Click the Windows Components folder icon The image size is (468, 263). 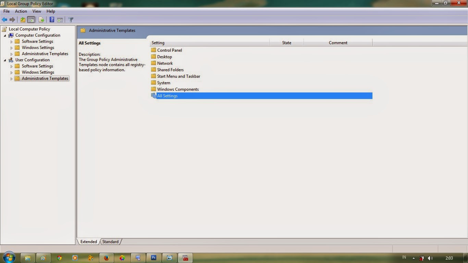[153, 89]
